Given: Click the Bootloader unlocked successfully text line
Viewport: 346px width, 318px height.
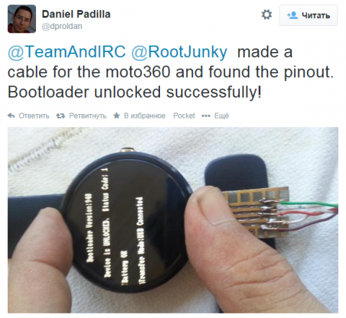Looking at the screenshot, I should click(135, 93).
